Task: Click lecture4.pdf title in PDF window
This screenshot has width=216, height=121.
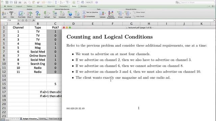Action: (140, 28)
